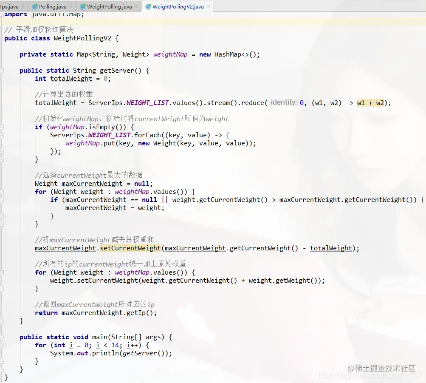The image size is (426, 383).
Task: Collapse the first for (Weight weight) loop fold marker
Action: 2,192
